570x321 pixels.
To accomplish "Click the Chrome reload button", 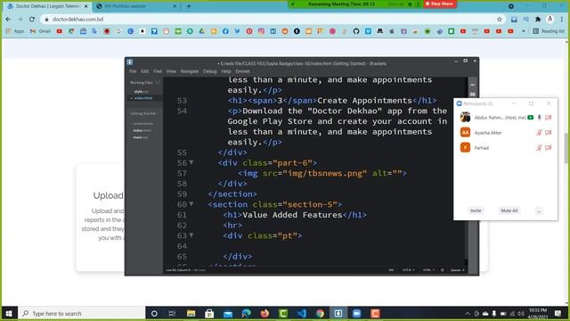I will 32,19.
